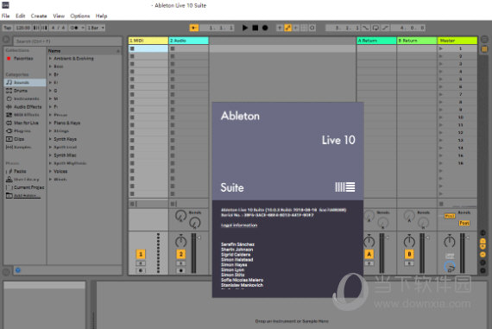
Task: Select the Audio Effects category icon
Action: tap(9, 107)
